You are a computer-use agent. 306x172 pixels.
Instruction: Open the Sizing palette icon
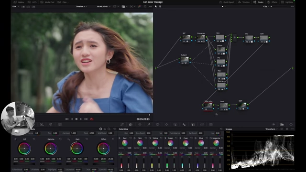coord(202,124)
